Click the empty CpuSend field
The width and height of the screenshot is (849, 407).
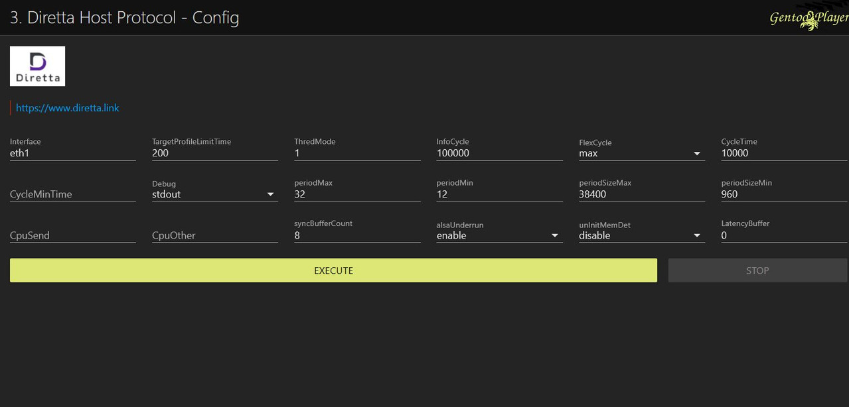72,235
